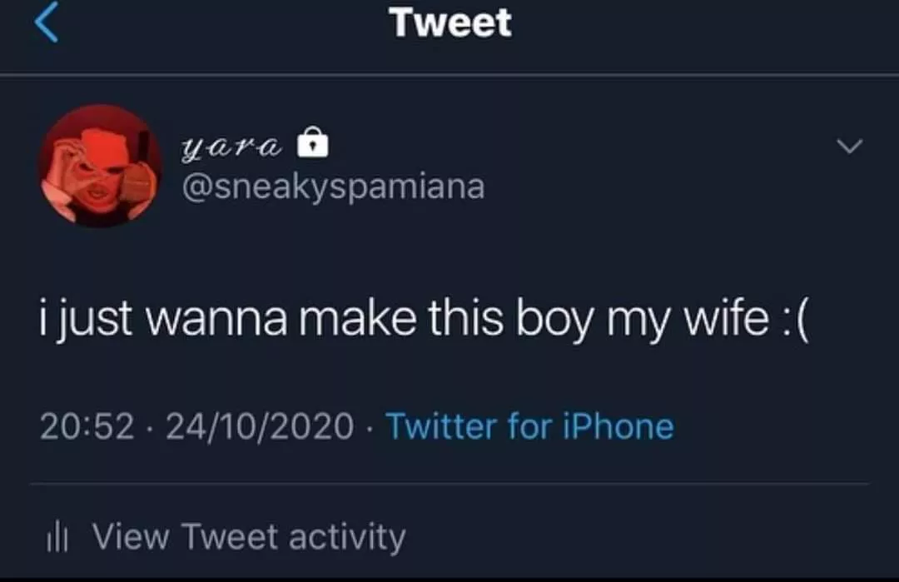Click the padlock next to the display name
The image size is (899, 582).
click(310, 142)
